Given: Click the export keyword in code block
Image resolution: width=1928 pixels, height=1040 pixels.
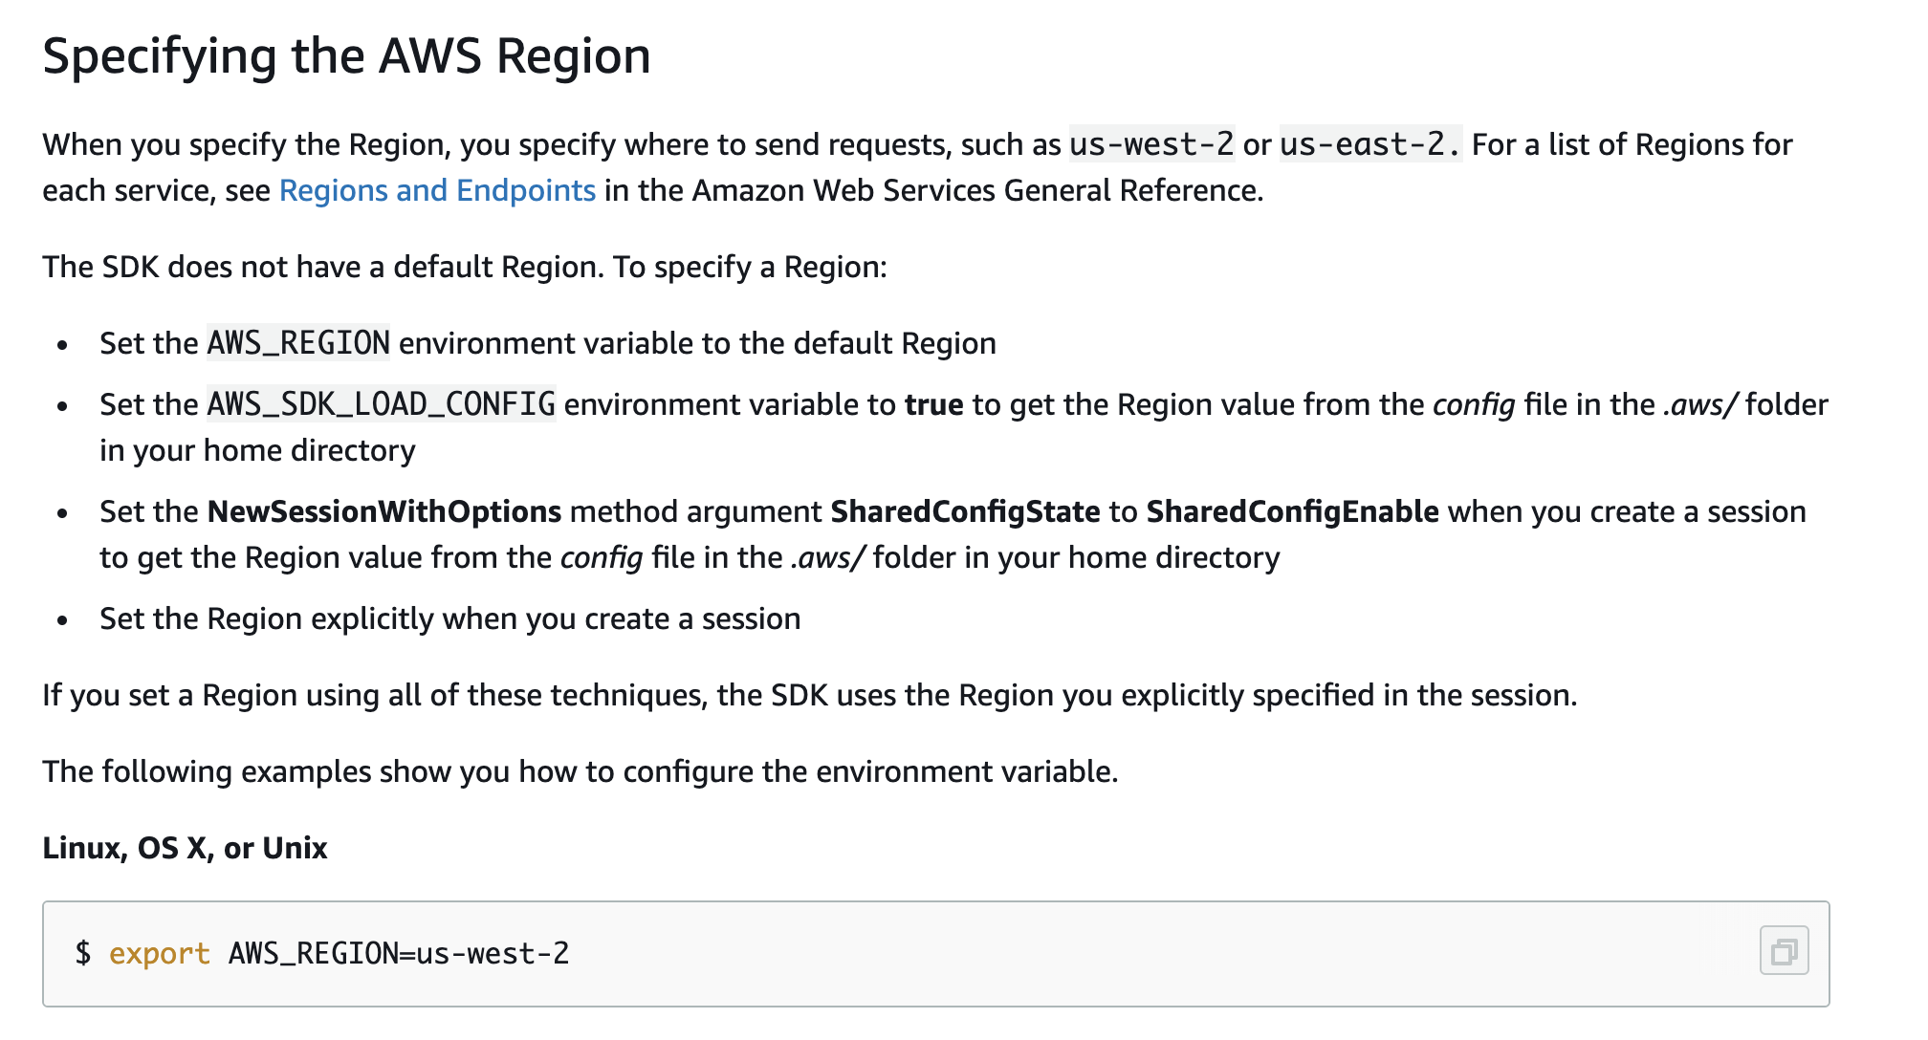Looking at the screenshot, I should [x=159, y=953].
